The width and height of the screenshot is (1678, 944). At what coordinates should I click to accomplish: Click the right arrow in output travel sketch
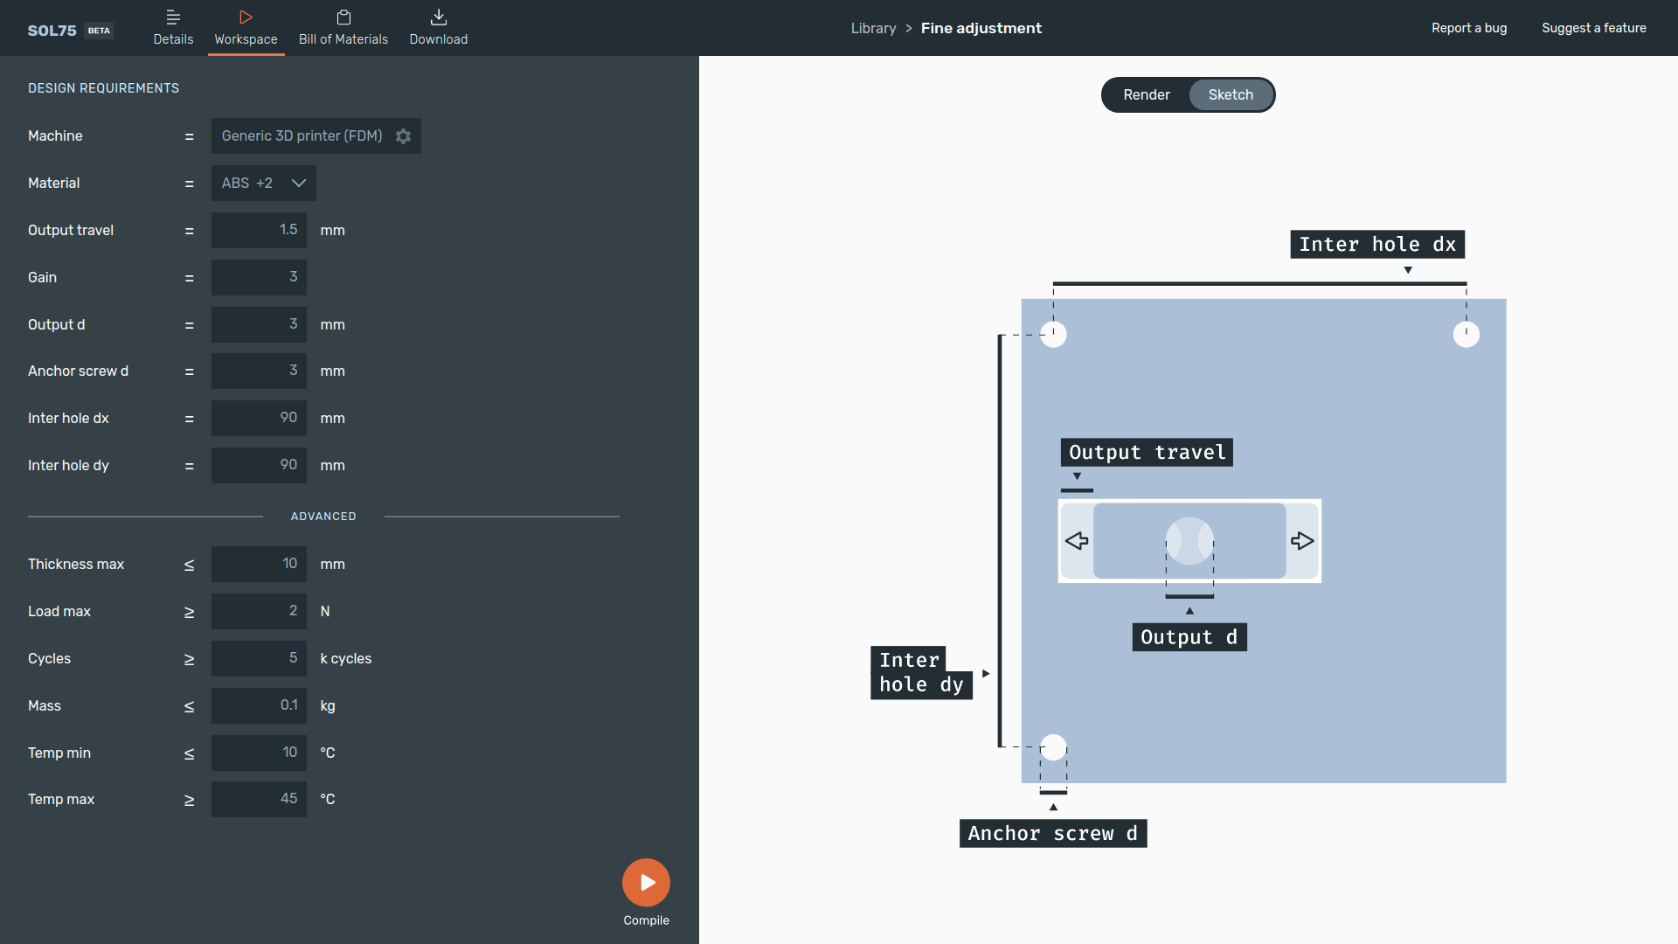coord(1302,541)
